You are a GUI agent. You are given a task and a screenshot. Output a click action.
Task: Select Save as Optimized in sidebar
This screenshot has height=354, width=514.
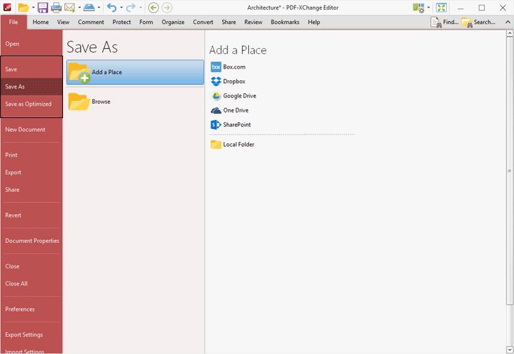click(x=28, y=104)
